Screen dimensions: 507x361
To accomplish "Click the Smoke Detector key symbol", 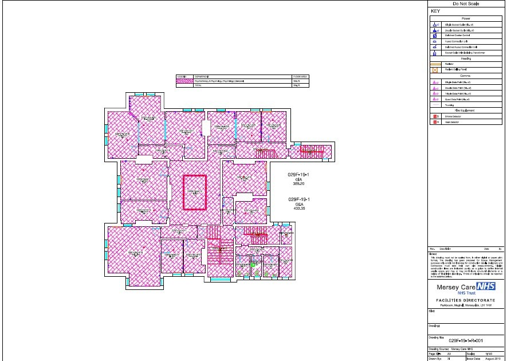I will [434, 116].
